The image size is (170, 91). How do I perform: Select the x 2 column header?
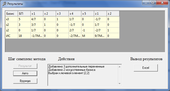[x=49, y=14]
